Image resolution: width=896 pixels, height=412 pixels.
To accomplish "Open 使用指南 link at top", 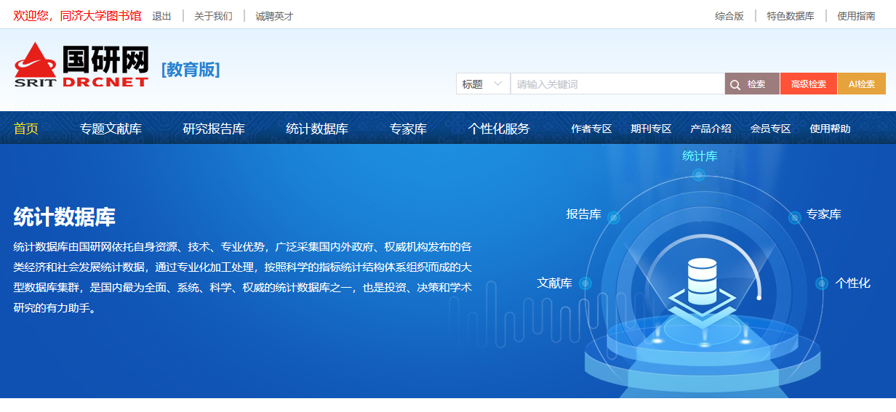I will tap(856, 16).
